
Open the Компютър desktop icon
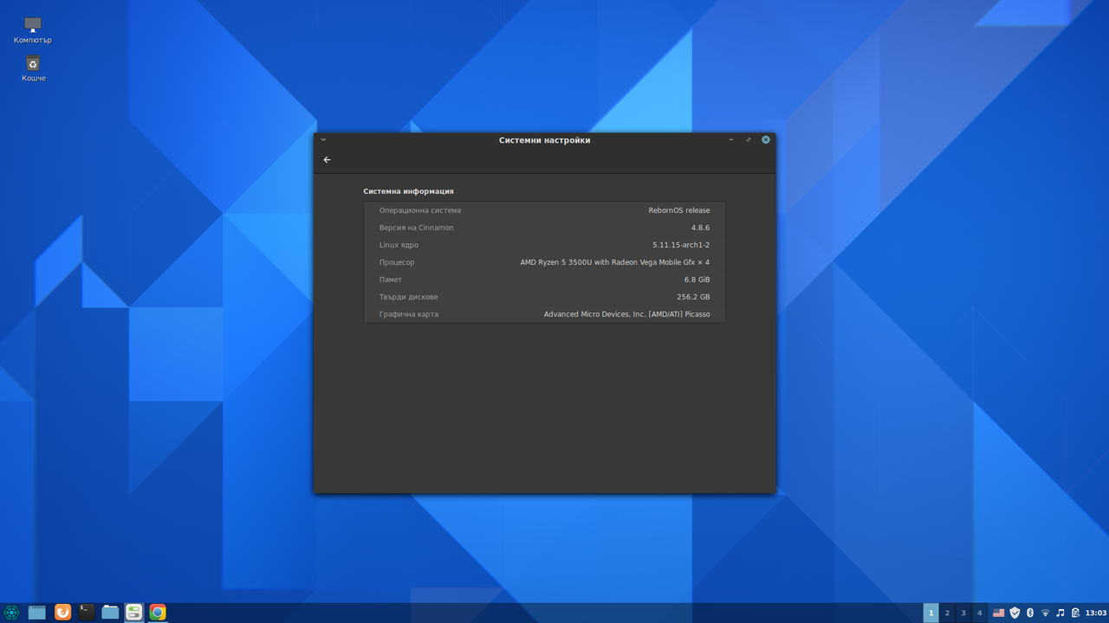point(33,30)
